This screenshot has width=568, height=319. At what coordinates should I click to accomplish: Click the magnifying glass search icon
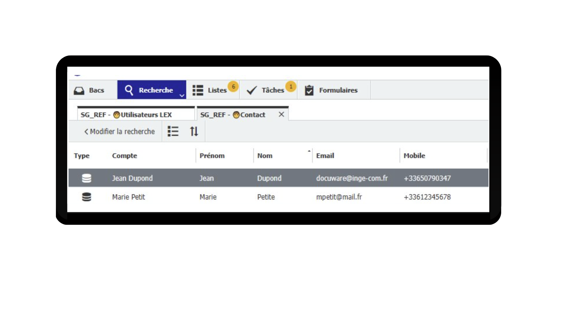[129, 90]
